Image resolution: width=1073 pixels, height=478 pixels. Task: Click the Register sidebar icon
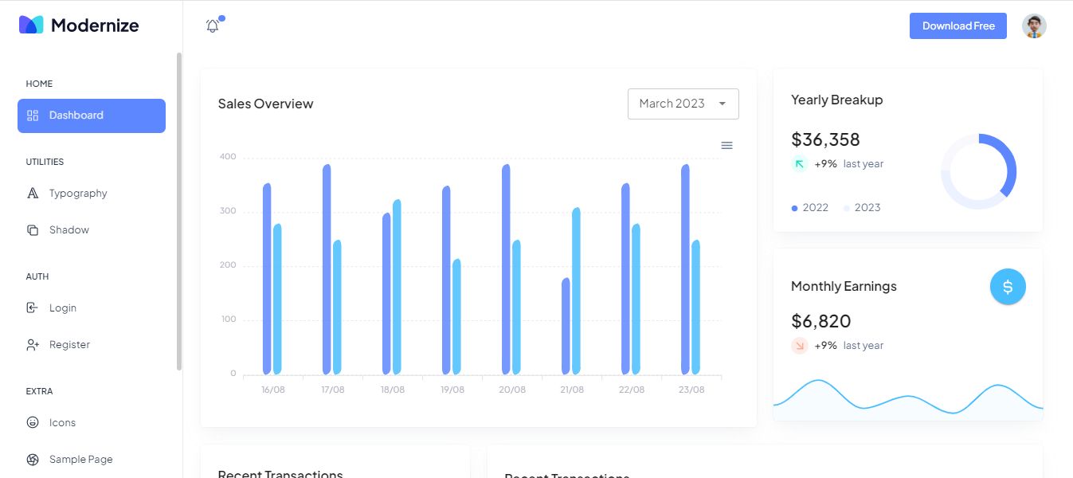pos(33,345)
